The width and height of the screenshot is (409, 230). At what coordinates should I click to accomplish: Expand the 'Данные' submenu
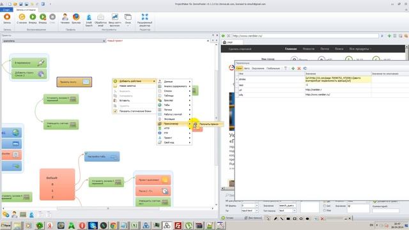point(174,82)
